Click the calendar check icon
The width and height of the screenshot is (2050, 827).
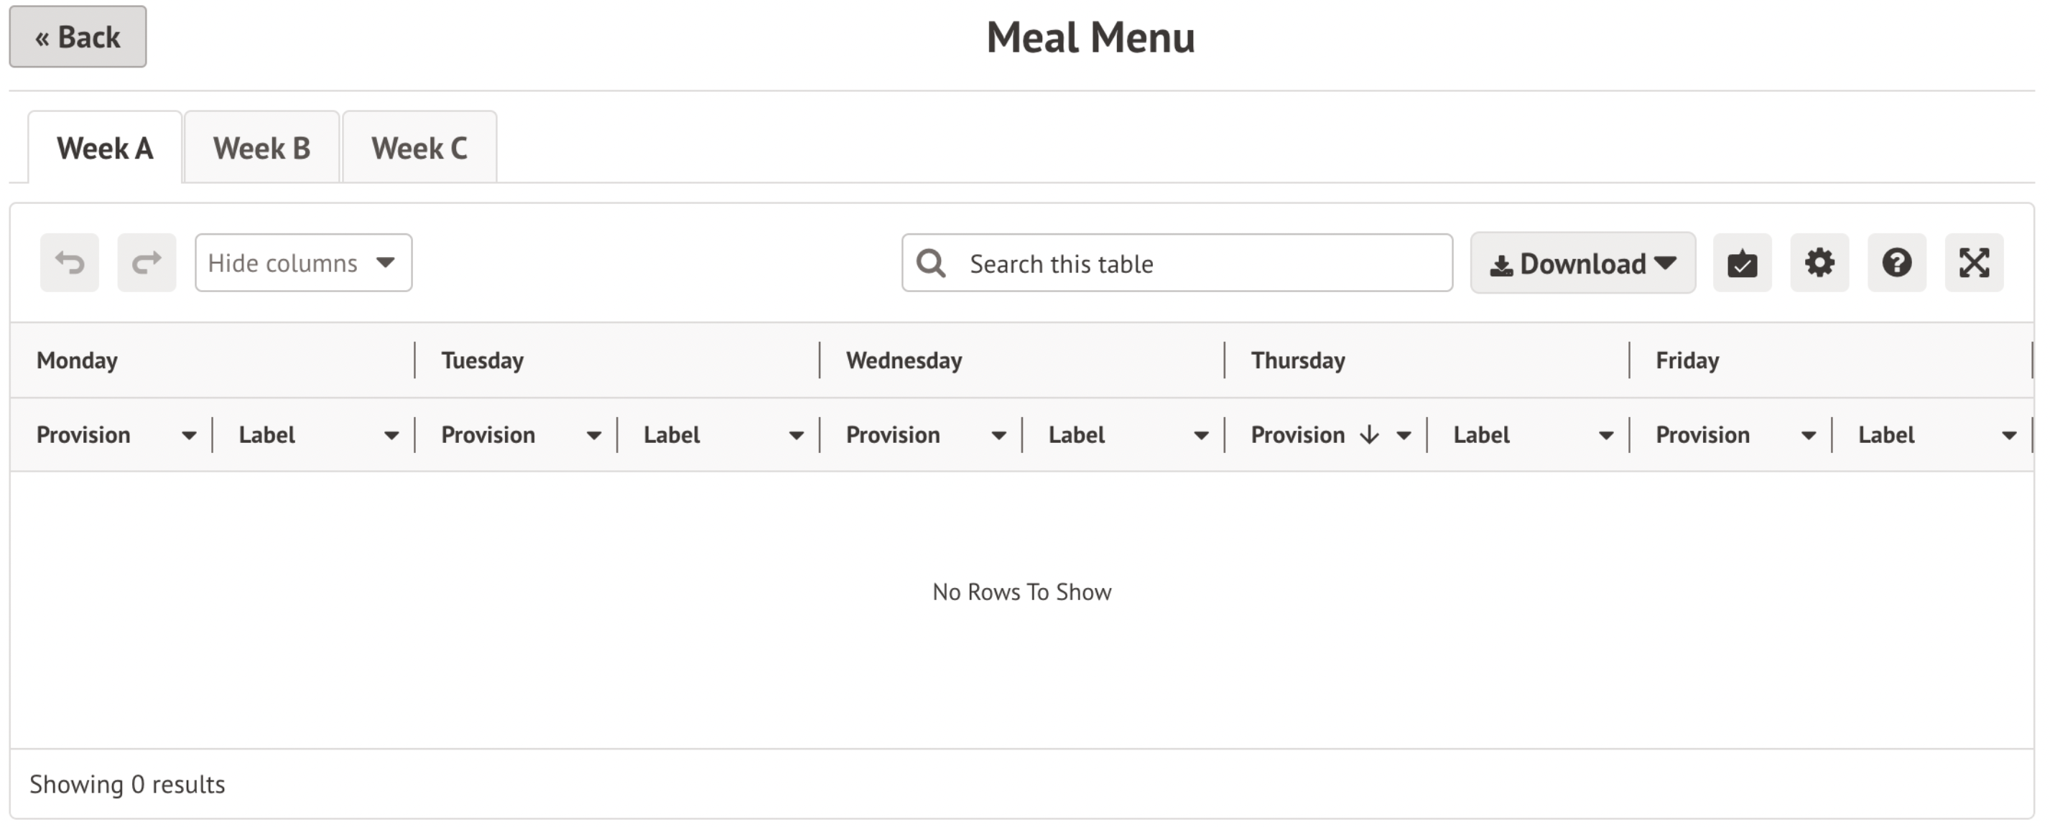tap(1742, 263)
